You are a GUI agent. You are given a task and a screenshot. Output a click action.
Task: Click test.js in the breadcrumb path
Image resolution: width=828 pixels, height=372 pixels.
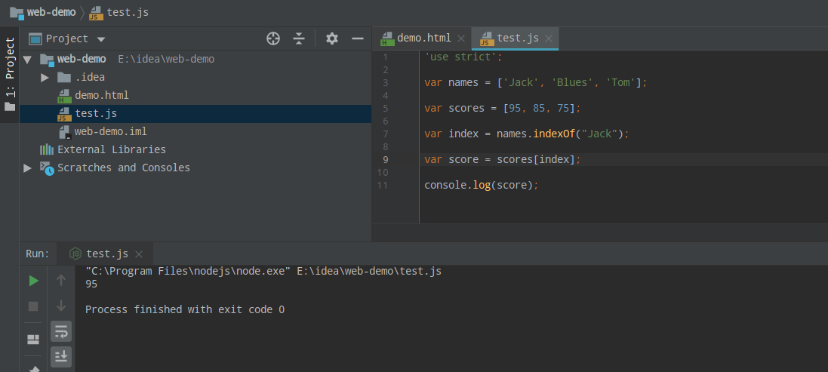[x=128, y=12]
